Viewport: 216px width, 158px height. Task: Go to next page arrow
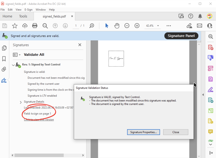(65, 26)
